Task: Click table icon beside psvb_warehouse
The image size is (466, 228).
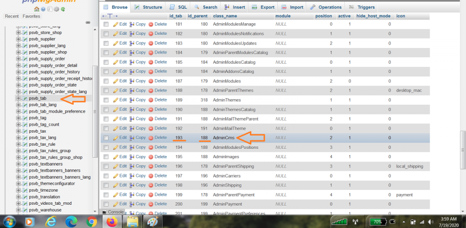Action: pos(25,210)
